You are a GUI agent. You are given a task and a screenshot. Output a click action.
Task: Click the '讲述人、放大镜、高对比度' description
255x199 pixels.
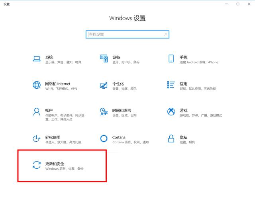(63, 142)
